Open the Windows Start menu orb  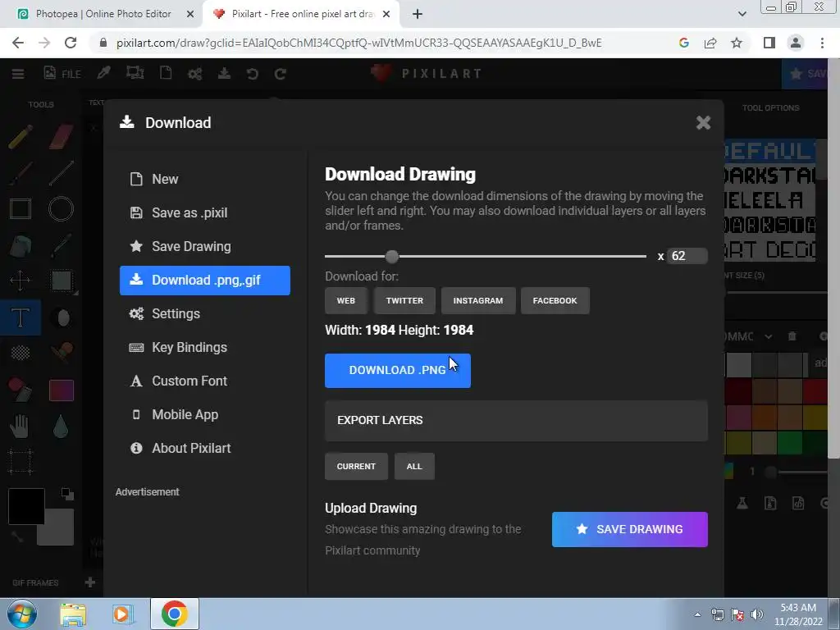(x=21, y=614)
